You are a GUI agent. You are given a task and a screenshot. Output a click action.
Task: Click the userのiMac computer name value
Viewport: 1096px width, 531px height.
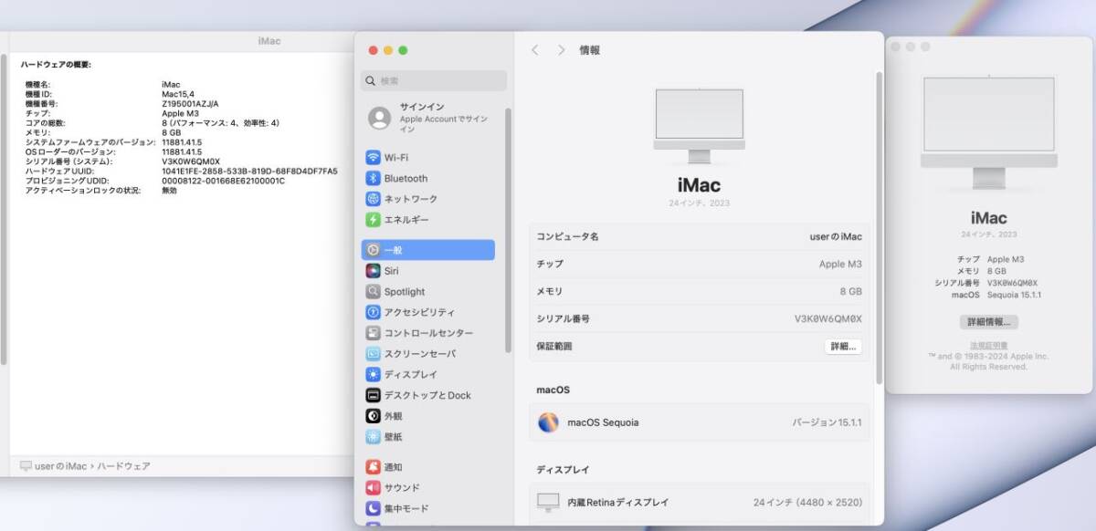(836, 236)
